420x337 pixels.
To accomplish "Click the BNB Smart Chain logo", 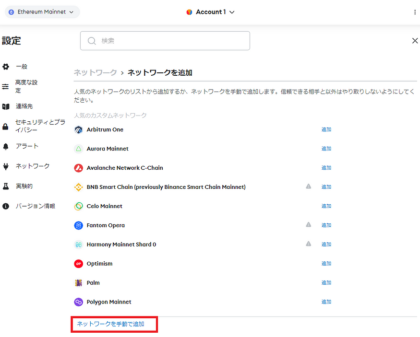I will coord(79,187).
